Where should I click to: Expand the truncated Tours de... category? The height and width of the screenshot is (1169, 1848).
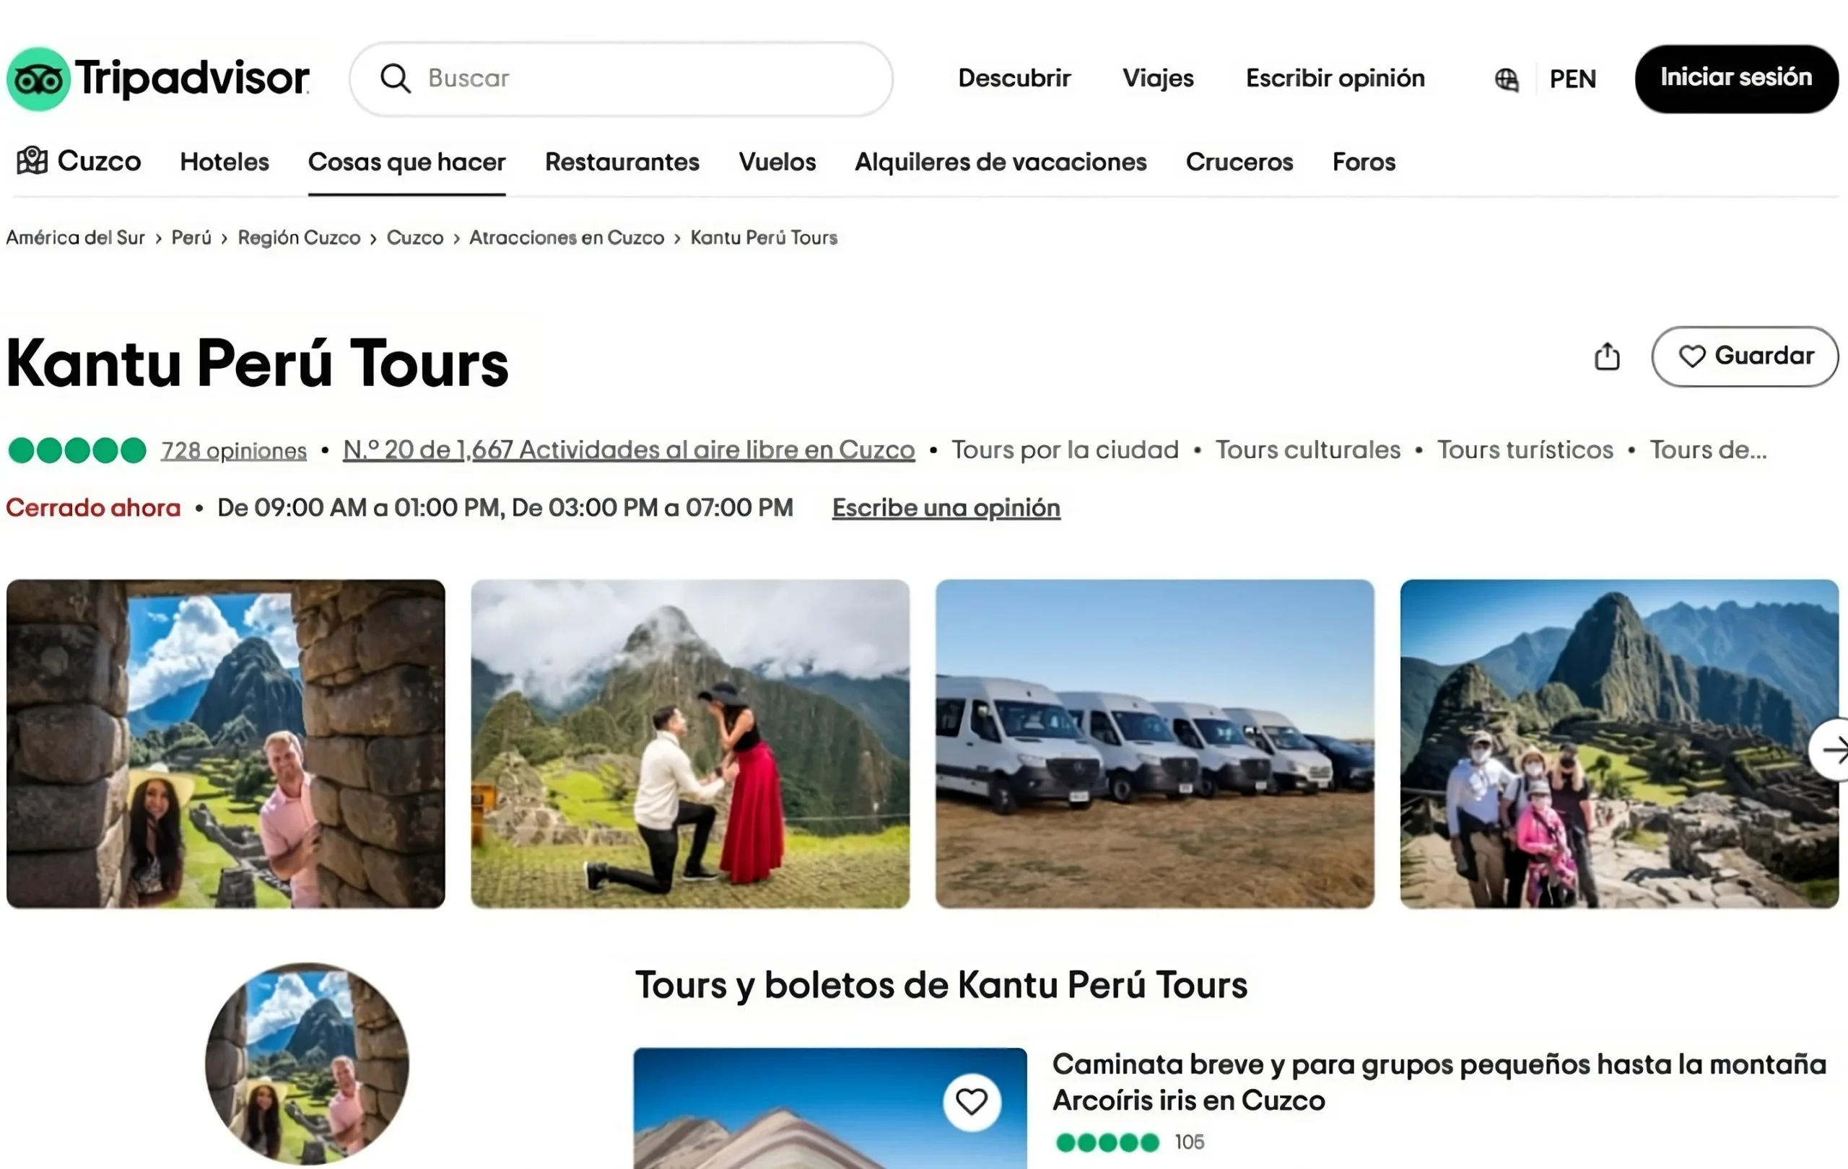click(1709, 450)
